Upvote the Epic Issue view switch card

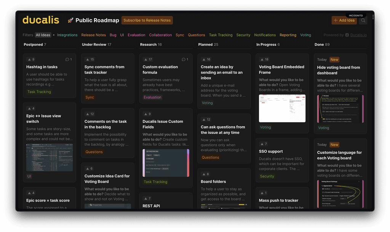(x=31, y=109)
